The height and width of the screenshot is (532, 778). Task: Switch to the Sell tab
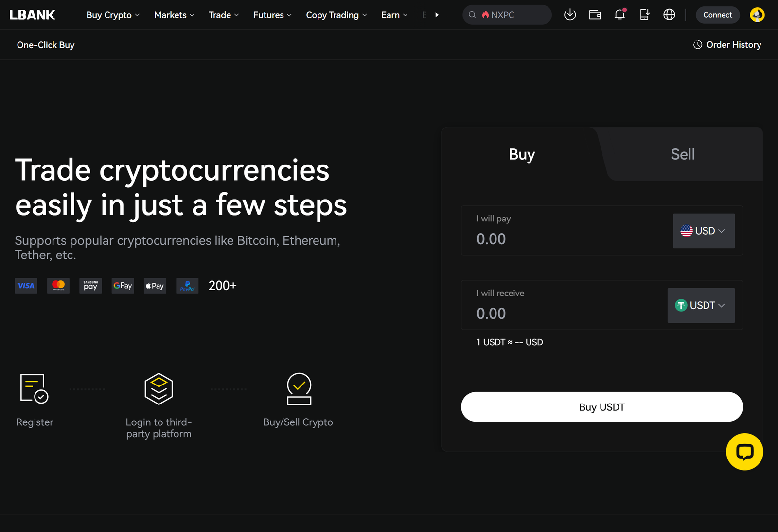(683, 154)
